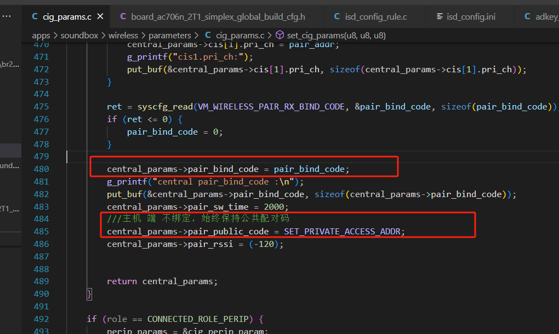Click the C icon on isd_config_rule.c tab
This screenshot has width=559, height=334.
pos(337,16)
